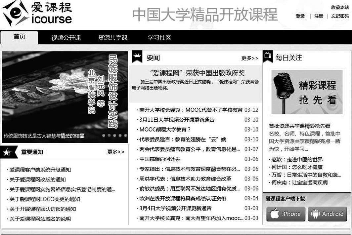Open news 中国慕课向何处去
352x235 pixels.
pyautogui.click(x=159, y=159)
